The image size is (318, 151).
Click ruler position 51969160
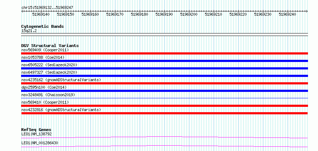90,14
